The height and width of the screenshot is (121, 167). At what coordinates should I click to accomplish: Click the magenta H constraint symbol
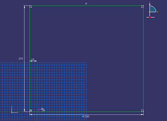click(x=38, y=110)
